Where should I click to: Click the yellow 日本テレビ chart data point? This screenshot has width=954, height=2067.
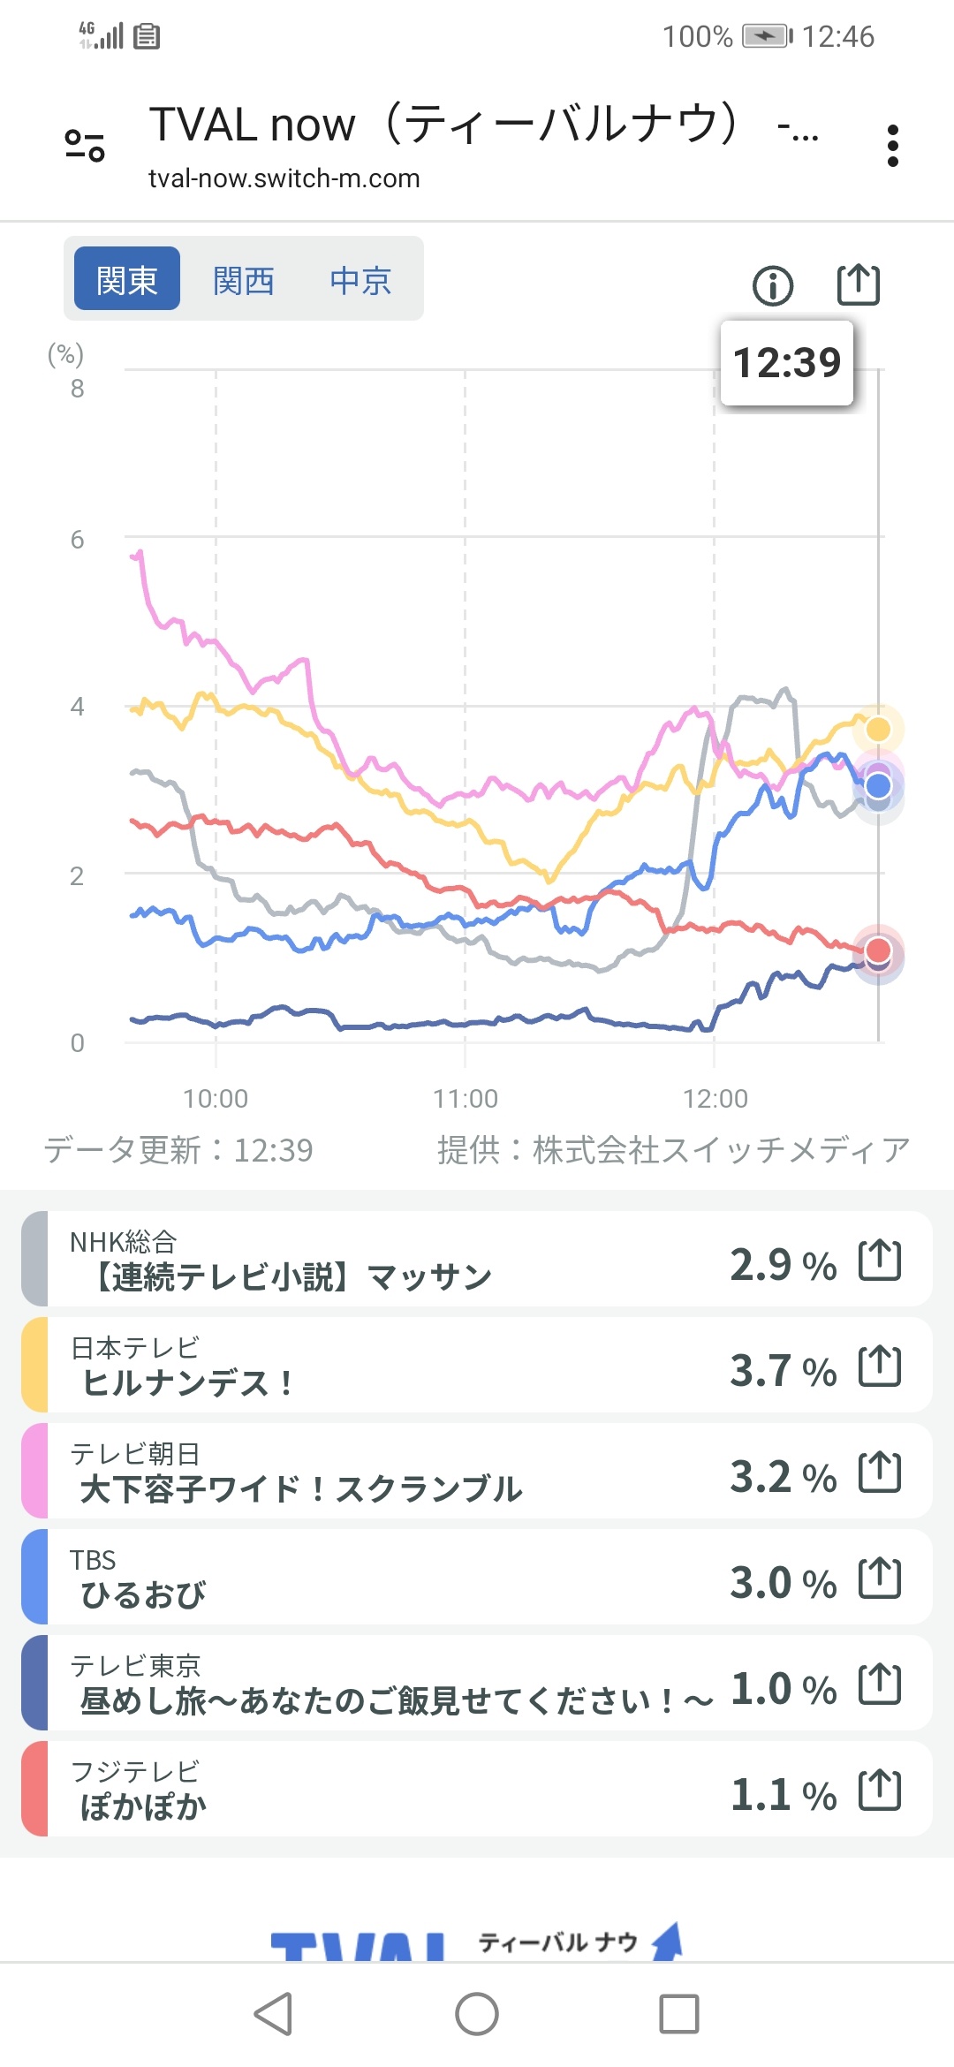click(x=878, y=729)
